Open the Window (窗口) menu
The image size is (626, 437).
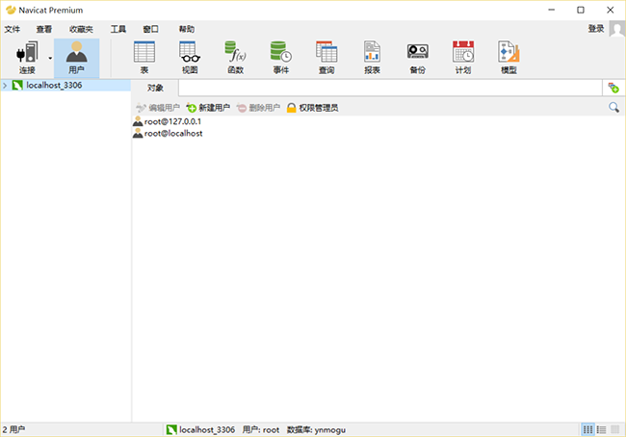151,29
